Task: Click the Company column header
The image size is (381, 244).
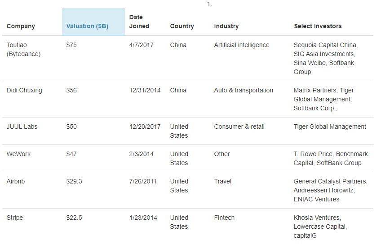Action: coord(21,26)
